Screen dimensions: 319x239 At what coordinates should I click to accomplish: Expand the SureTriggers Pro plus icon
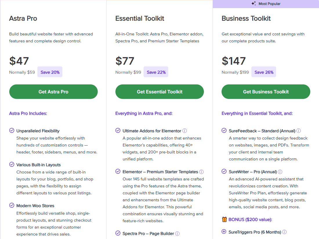tap(224, 232)
